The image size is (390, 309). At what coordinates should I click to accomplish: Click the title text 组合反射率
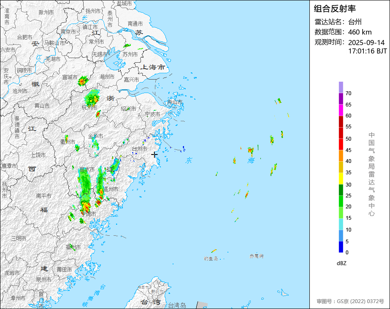coord(335,9)
